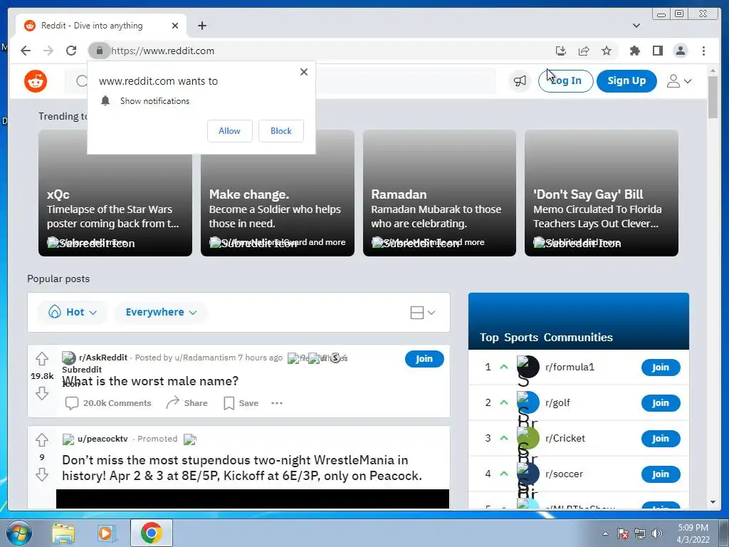Bookmark this page with the star
This screenshot has width=729, height=547.
(607, 51)
